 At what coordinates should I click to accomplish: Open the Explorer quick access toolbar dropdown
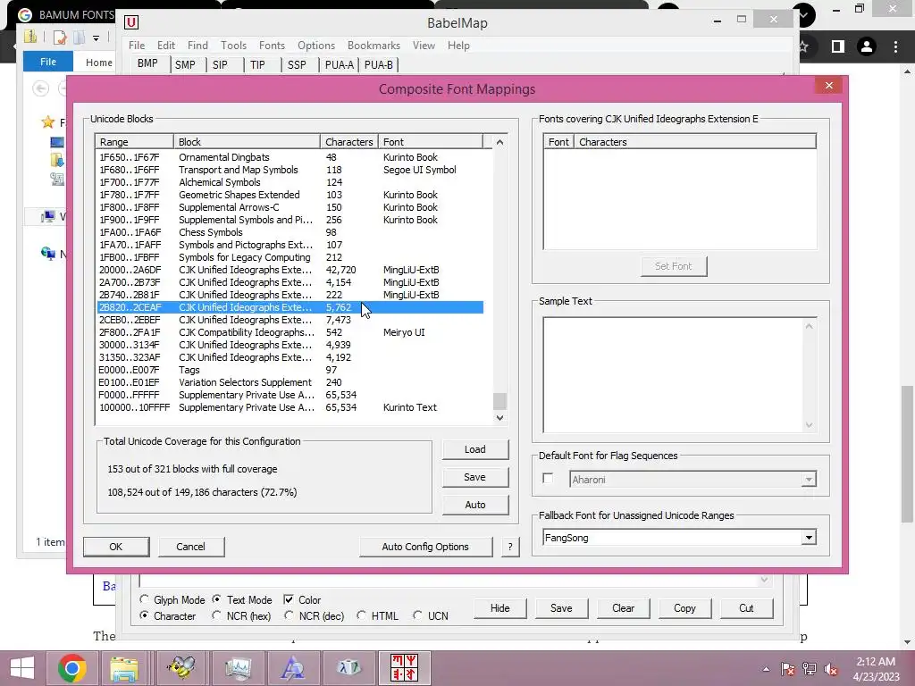click(x=97, y=38)
